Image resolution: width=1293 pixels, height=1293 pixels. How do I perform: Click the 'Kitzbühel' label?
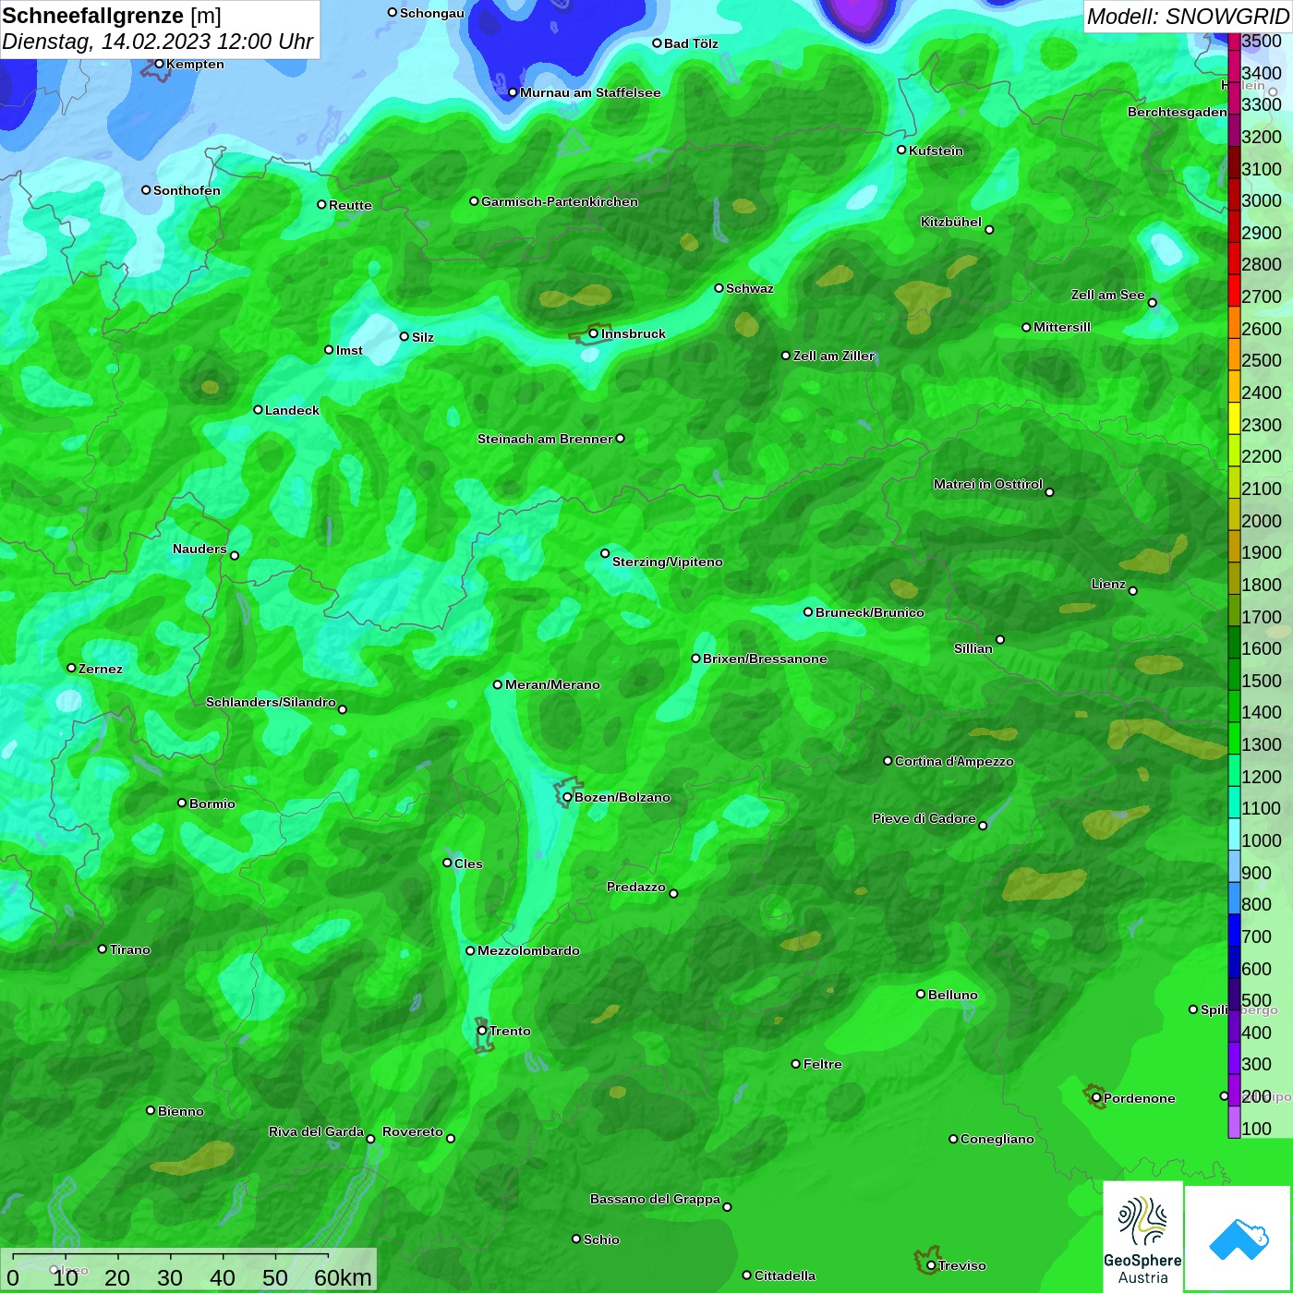pyautogui.click(x=951, y=222)
